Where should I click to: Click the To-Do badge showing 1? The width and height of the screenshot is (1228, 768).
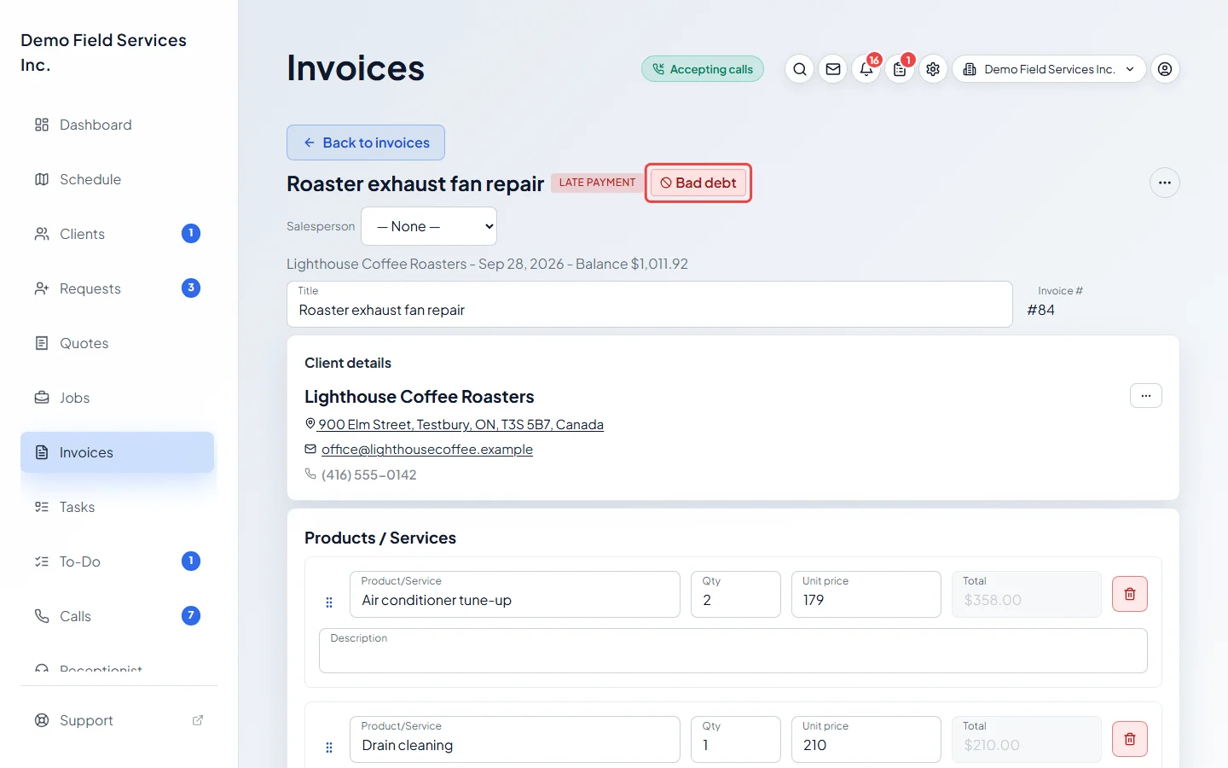[191, 561]
